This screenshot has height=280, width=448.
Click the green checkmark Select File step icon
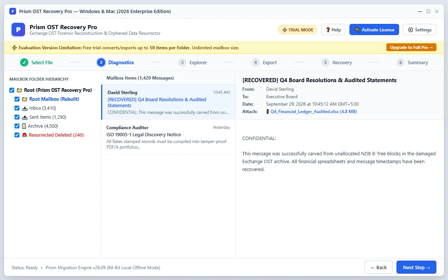tap(24, 62)
